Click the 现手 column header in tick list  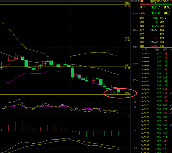click(165, 49)
